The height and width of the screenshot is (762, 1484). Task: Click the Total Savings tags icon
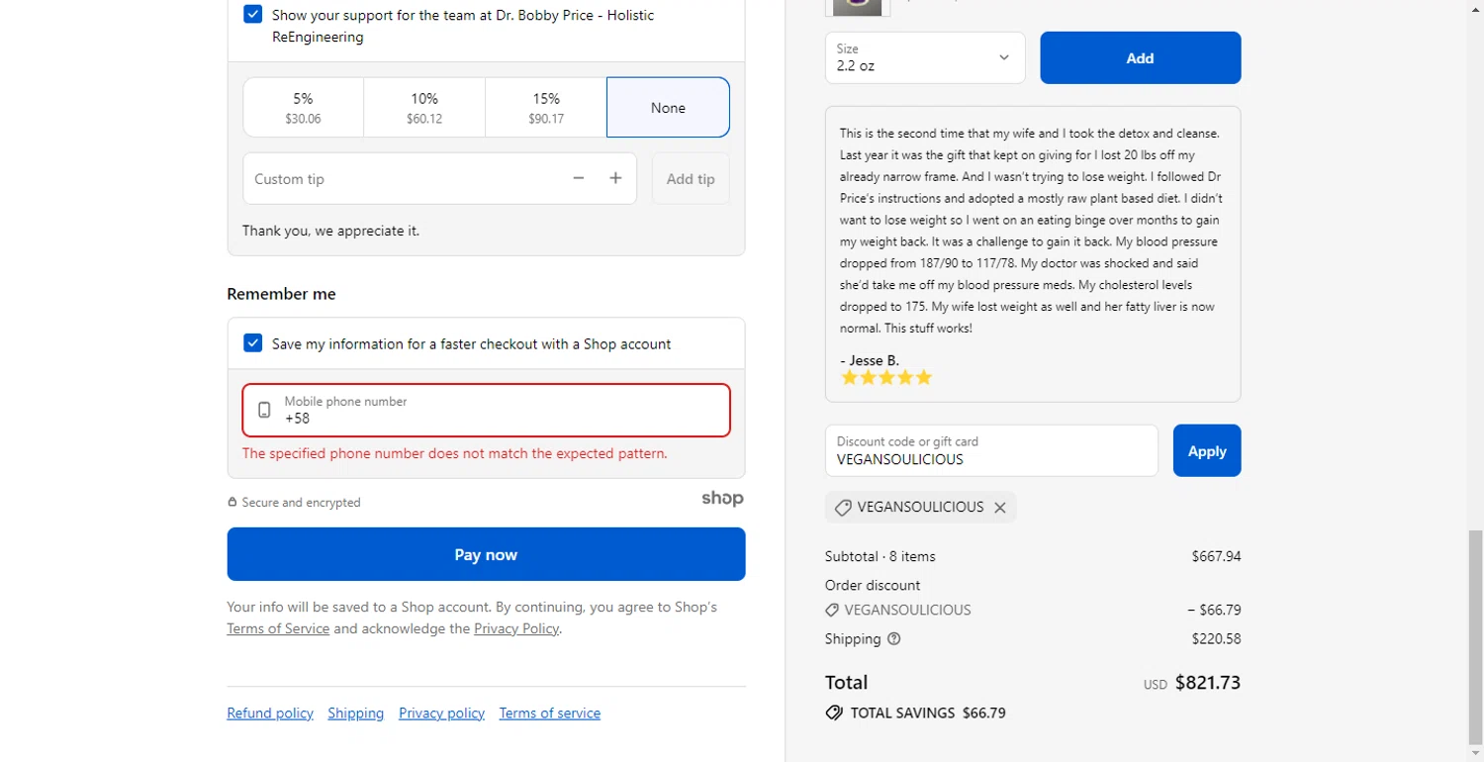(x=834, y=713)
